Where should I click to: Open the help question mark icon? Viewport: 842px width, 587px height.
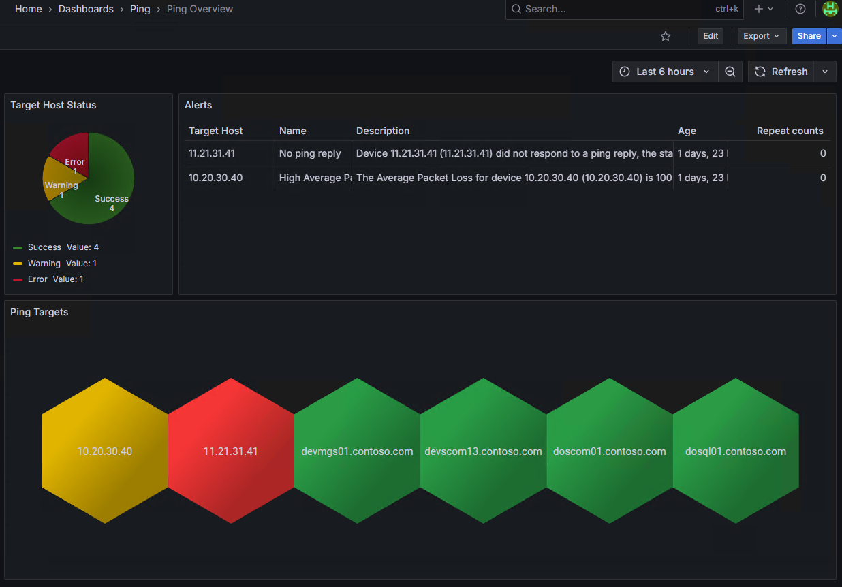click(800, 9)
